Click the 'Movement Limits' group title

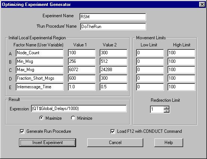pos(151,38)
